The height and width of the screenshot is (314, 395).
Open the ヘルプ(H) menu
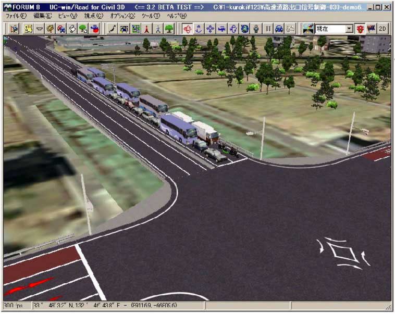click(x=177, y=16)
